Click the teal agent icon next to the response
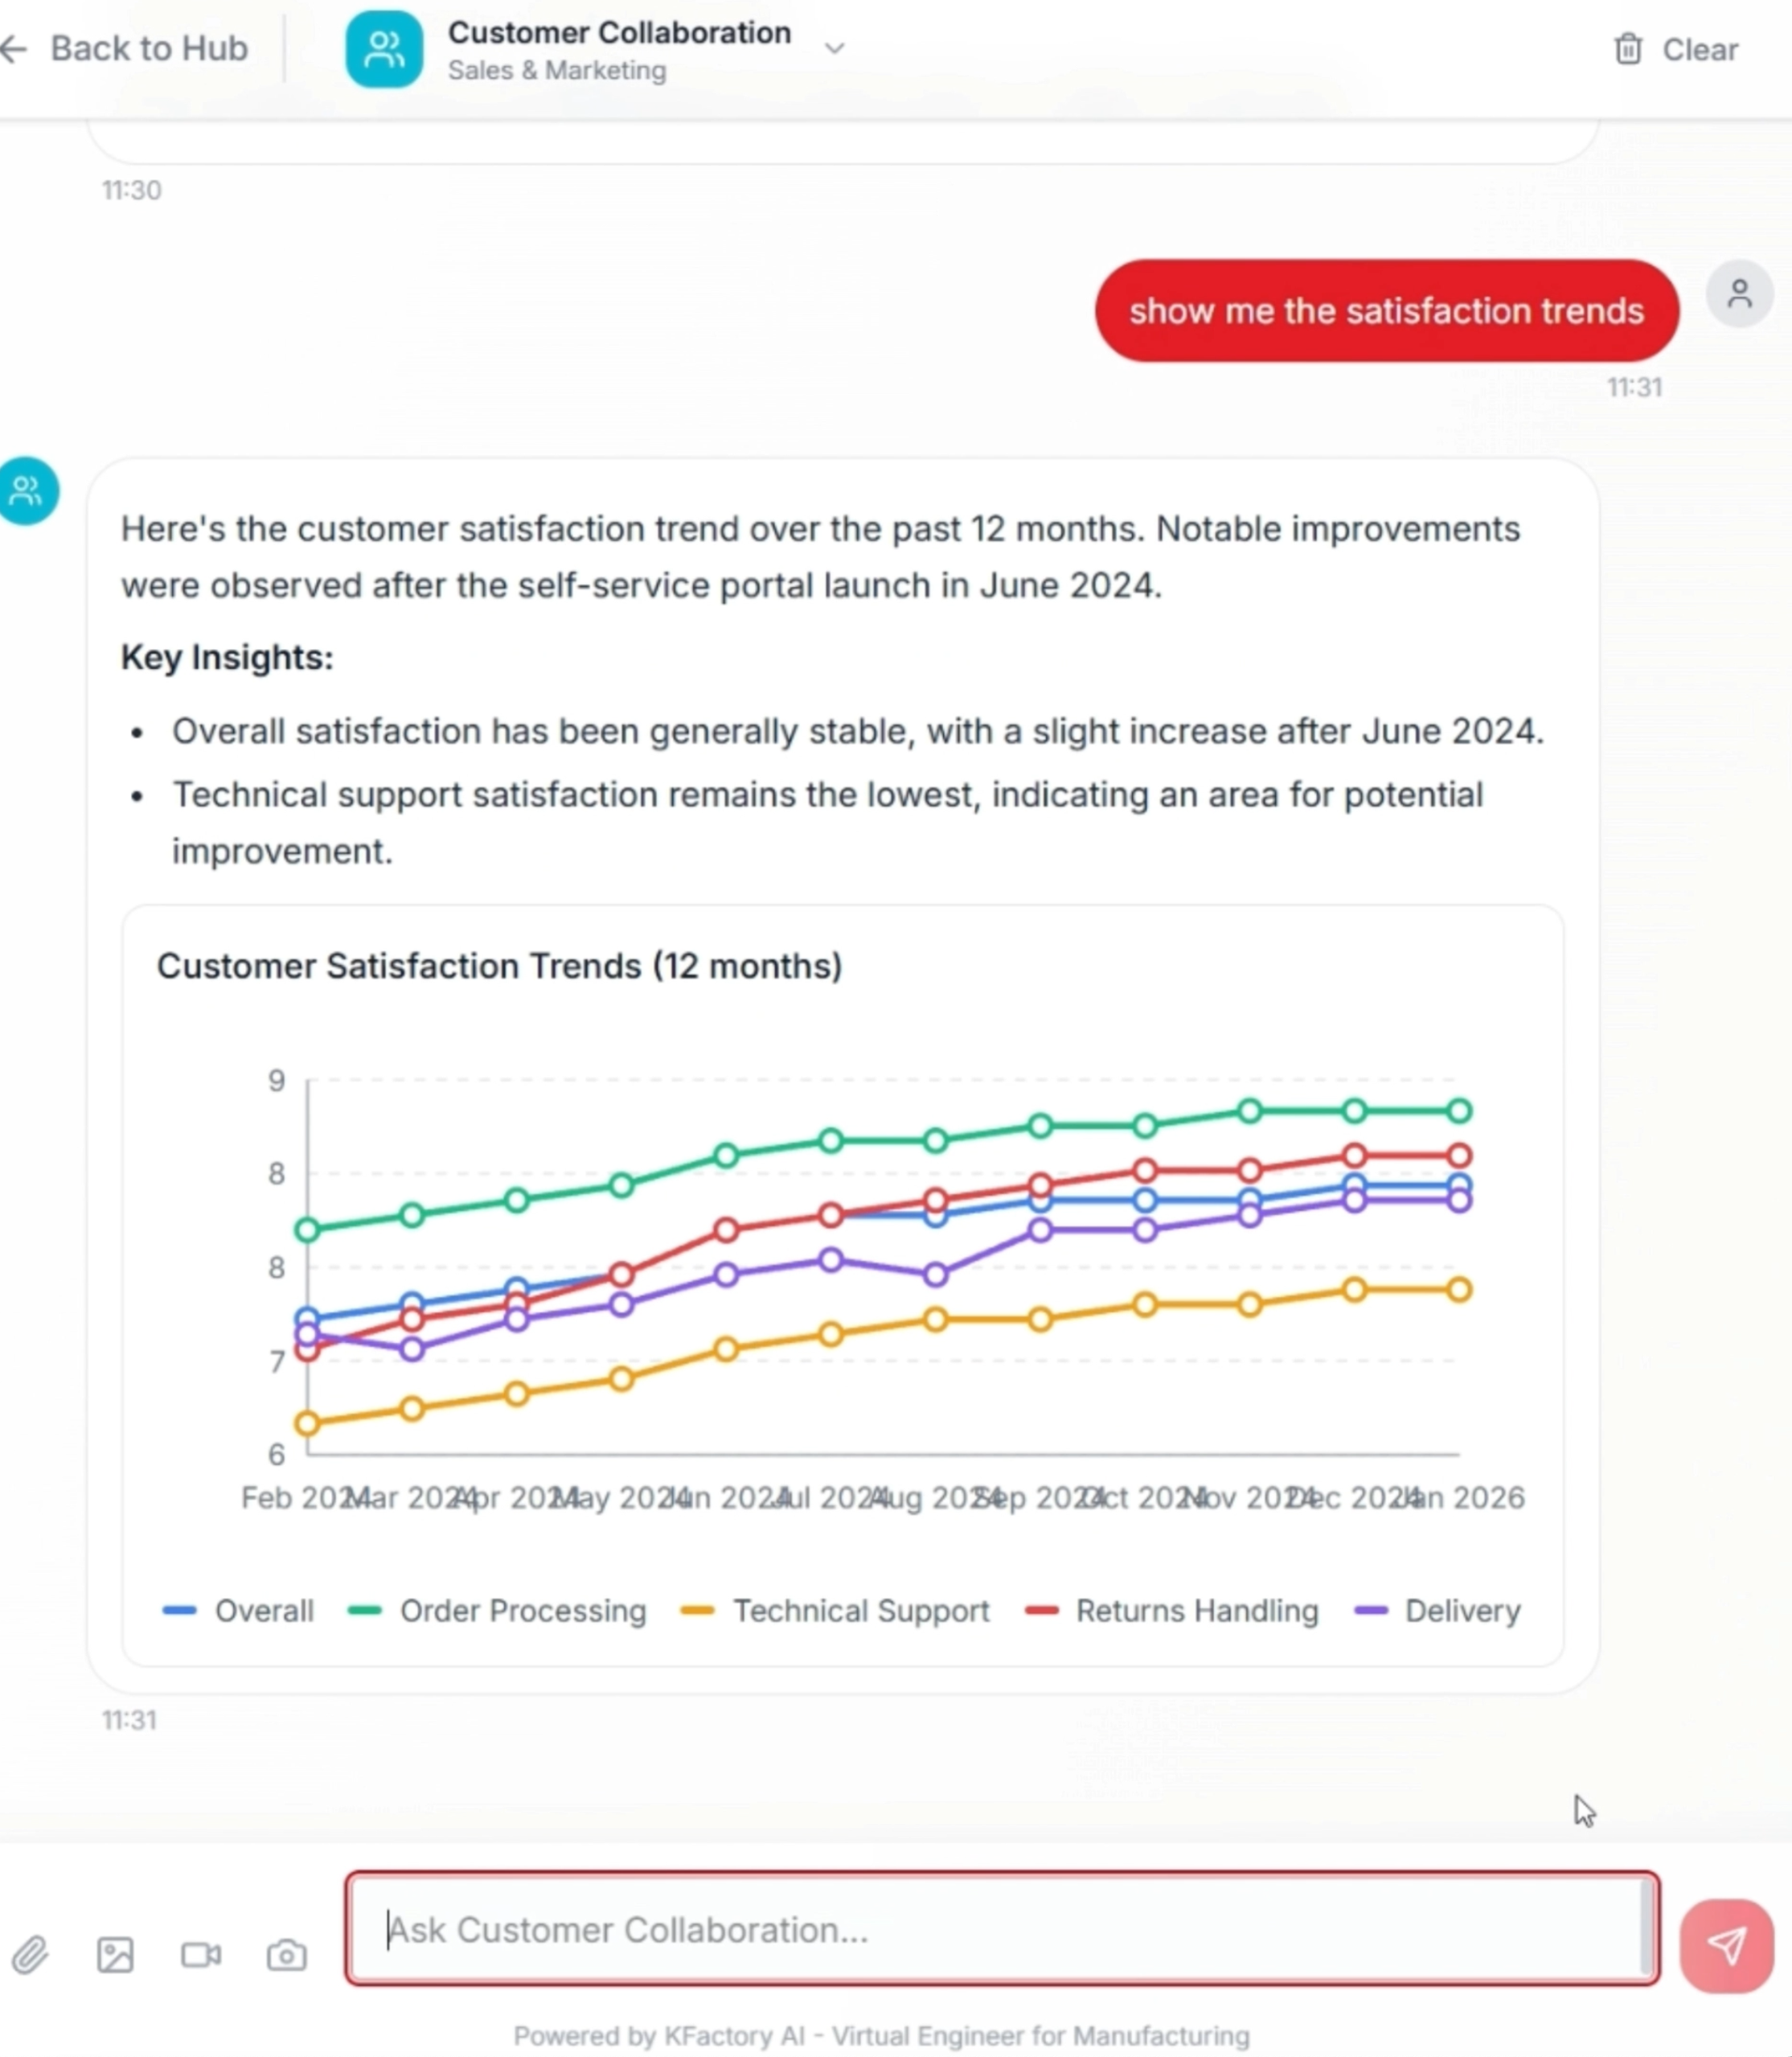The height and width of the screenshot is (2057, 1792). click(x=27, y=490)
